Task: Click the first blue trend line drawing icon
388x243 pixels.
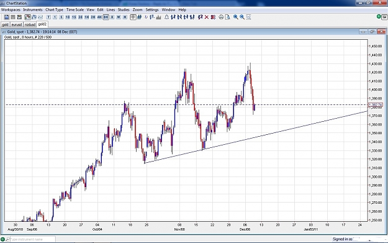Action: coord(173,17)
